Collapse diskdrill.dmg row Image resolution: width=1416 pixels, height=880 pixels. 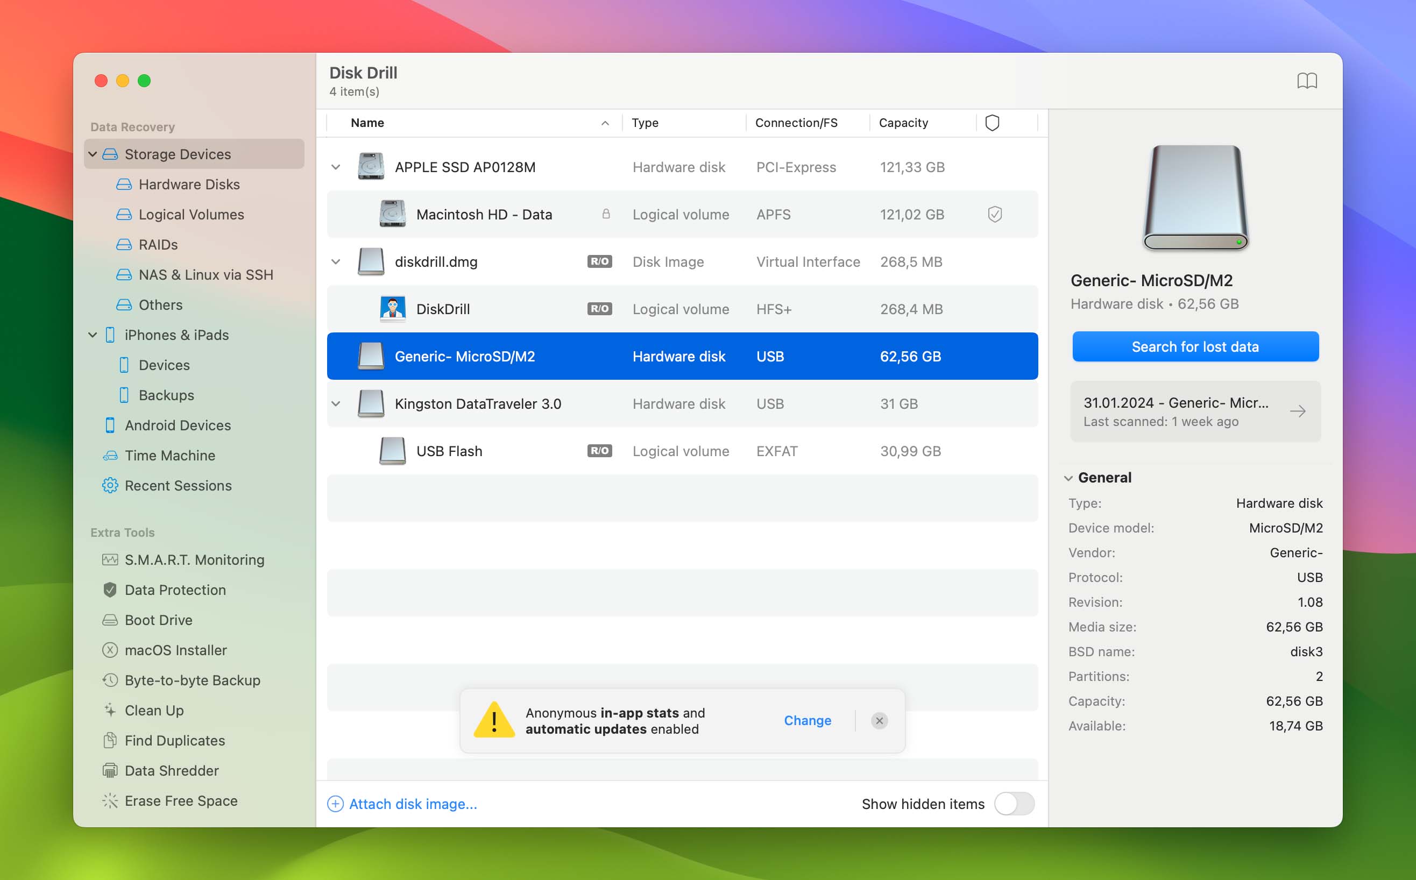[336, 261]
